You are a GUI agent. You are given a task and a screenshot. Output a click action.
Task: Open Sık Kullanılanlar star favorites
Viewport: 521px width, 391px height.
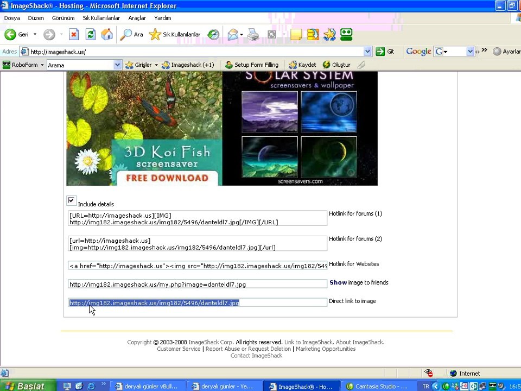point(175,34)
